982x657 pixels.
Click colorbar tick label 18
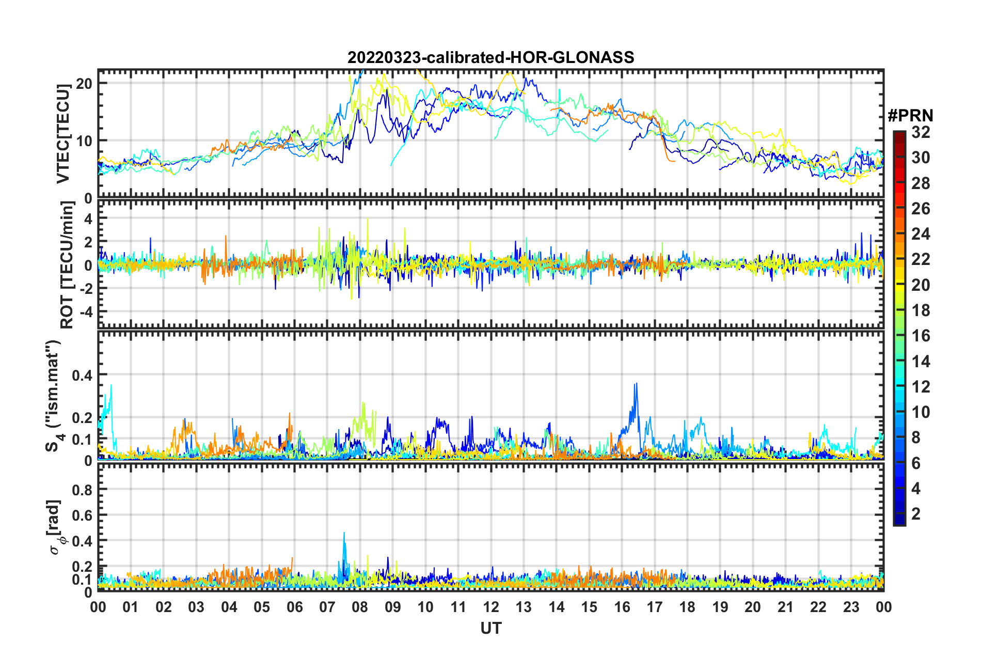tap(921, 310)
